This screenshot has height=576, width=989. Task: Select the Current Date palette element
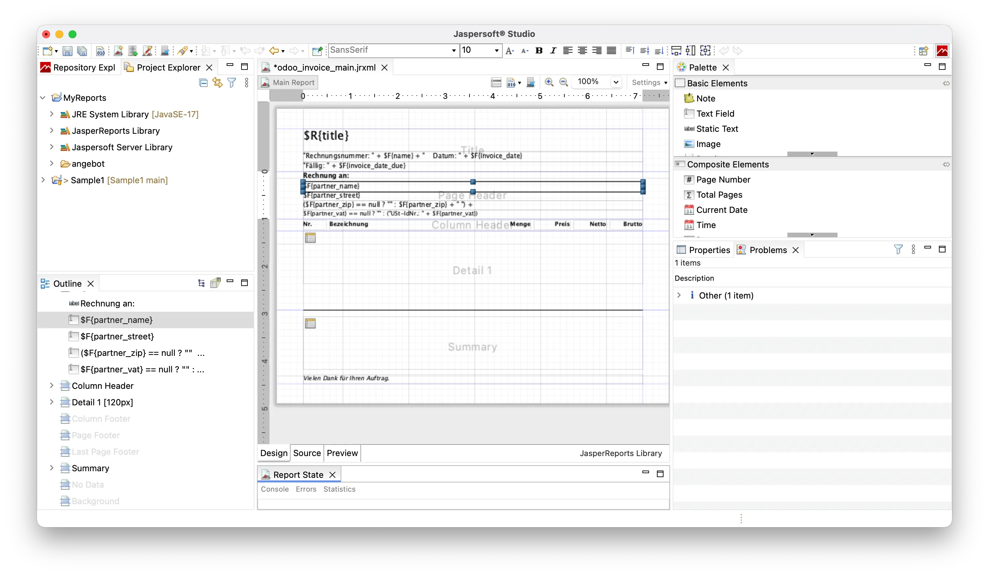click(x=716, y=210)
